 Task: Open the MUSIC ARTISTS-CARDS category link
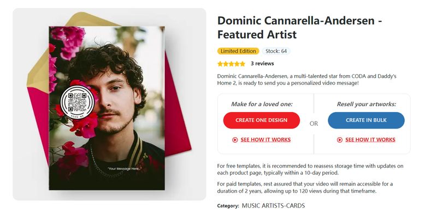[x=274, y=206]
